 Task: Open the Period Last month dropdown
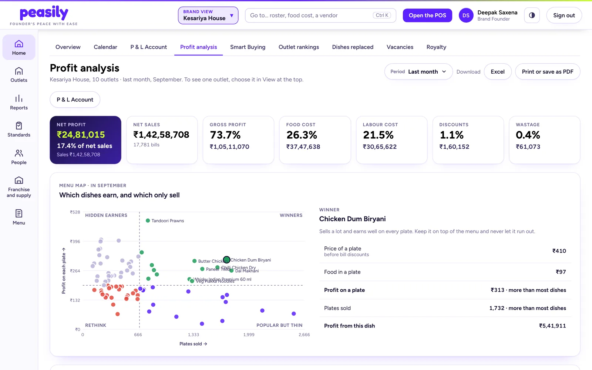pyautogui.click(x=418, y=72)
